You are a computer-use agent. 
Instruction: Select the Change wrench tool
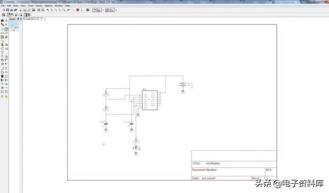coord(6,37)
